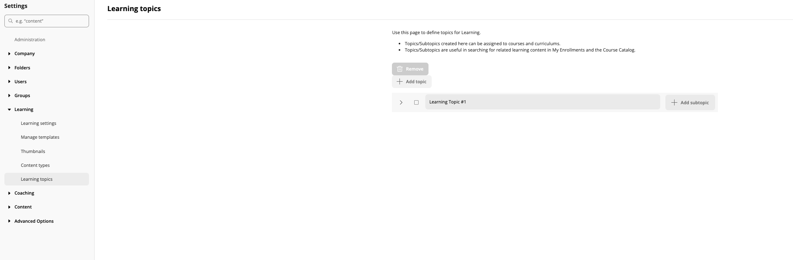Expand the Company section arrow
The height and width of the screenshot is (260, 793).
coord(9,54)
